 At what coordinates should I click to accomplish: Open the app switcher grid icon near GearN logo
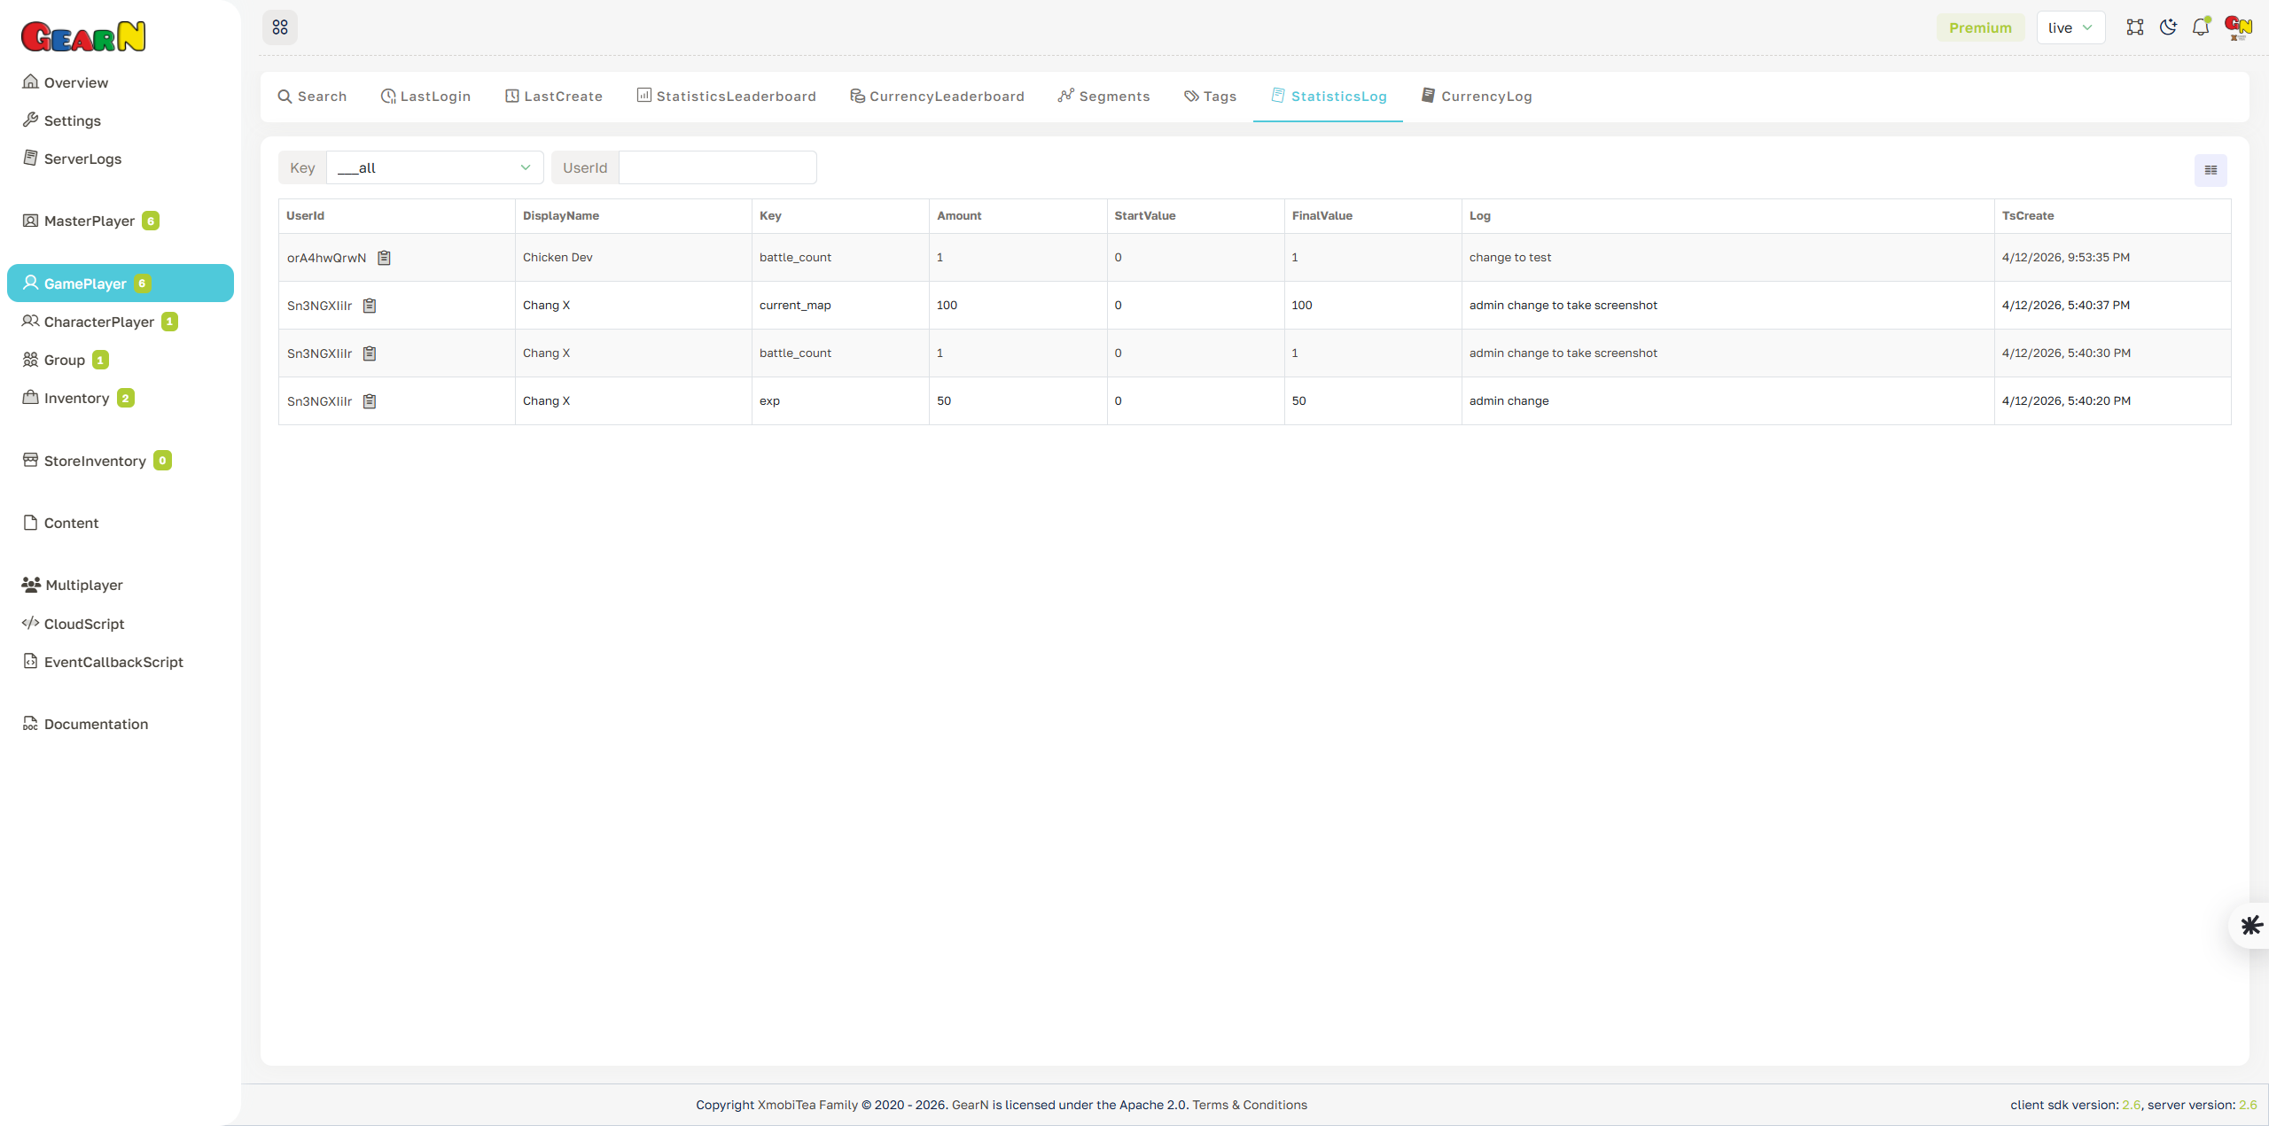coord(280,27)
